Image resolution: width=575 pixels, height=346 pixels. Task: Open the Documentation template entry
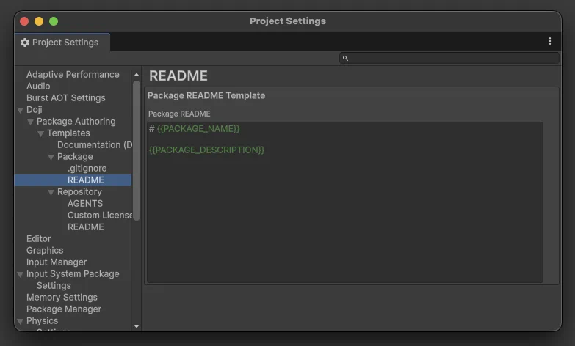pos(95,144)
